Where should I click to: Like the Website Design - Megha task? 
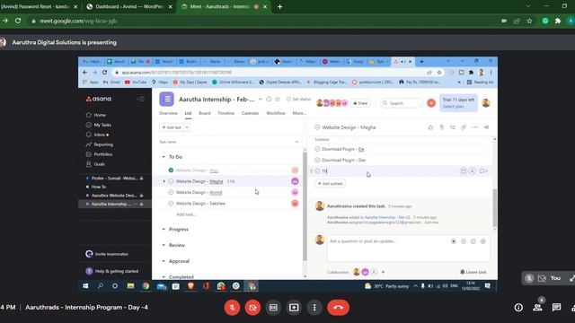[x=430, y=127]
